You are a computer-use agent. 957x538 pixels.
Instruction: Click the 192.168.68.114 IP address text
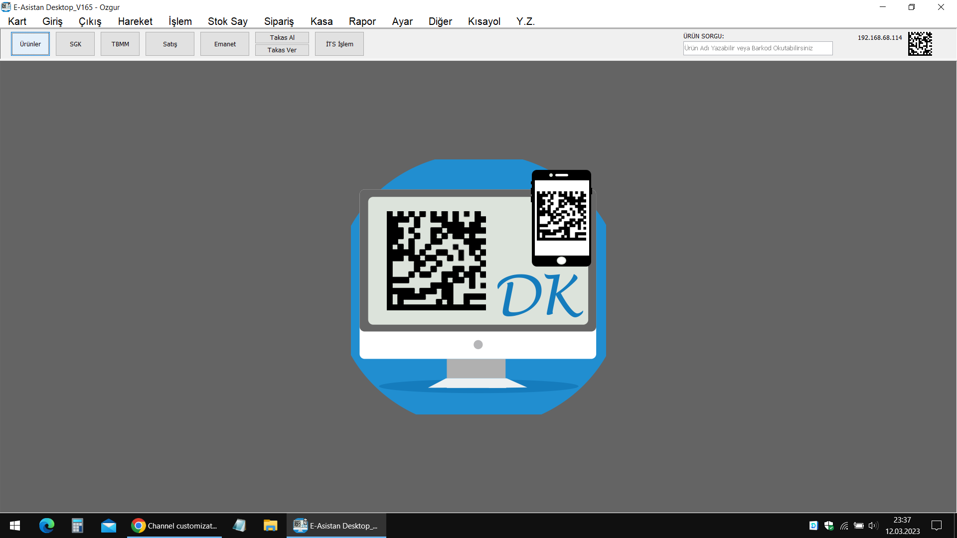click(880, 38)
